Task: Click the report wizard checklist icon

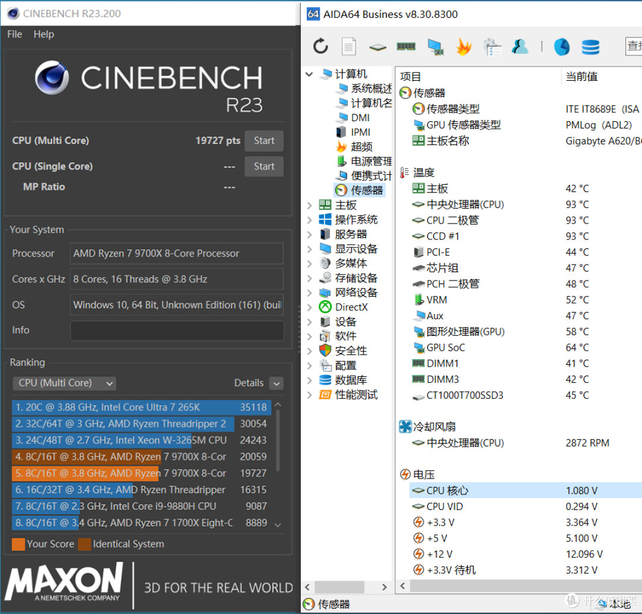Action: (x=492, y=47)
